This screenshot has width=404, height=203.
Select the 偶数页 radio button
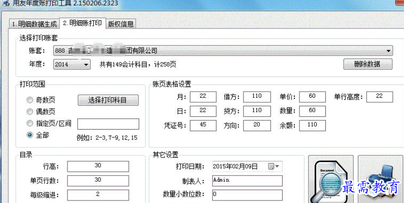(x=30, y=112)
